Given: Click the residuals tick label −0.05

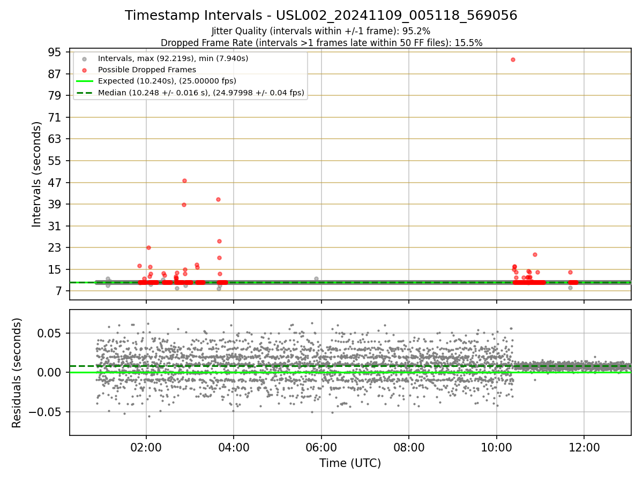Looking at the screenshot, I should [x=45, y=412].
